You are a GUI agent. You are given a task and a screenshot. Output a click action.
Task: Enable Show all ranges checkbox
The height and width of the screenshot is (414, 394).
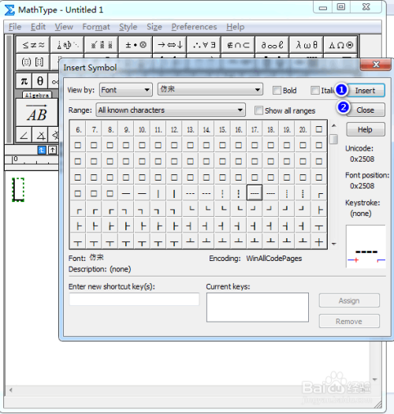point(258,110)
